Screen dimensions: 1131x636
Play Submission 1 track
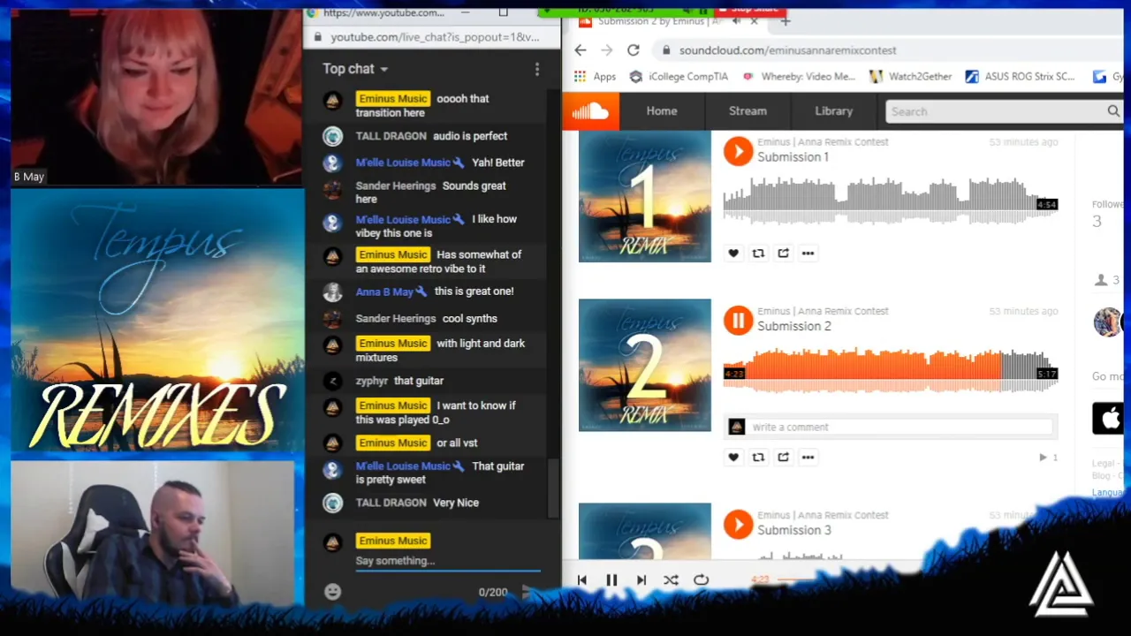coord(738,151)
